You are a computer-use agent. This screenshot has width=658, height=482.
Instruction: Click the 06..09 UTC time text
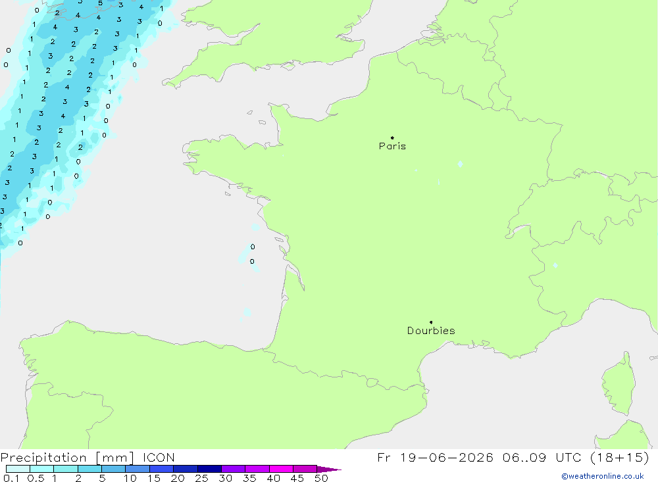tap(542, 457)
